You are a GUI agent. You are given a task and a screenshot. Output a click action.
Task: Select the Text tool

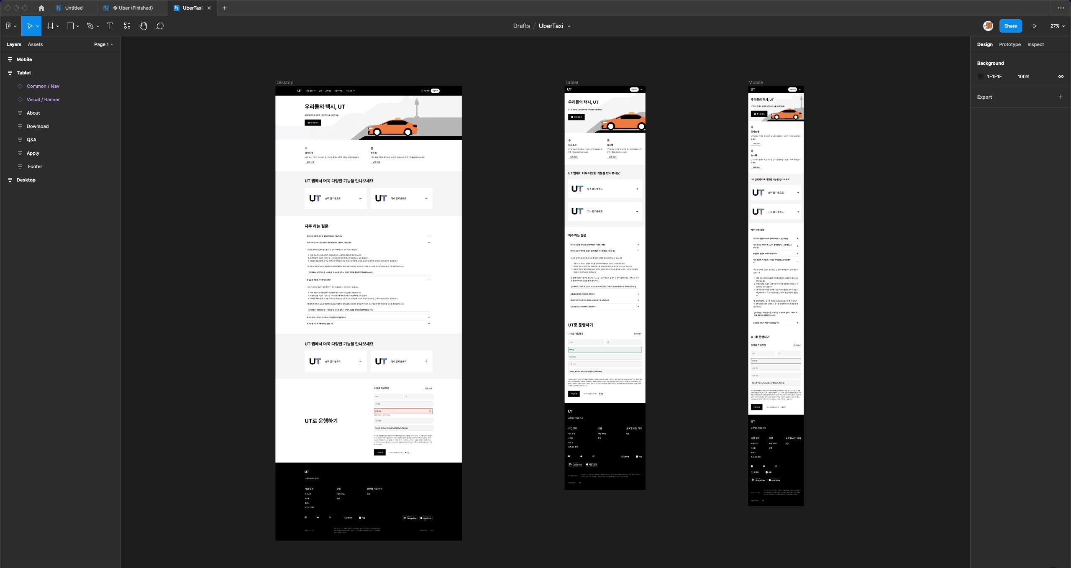[x=110, y=26]
